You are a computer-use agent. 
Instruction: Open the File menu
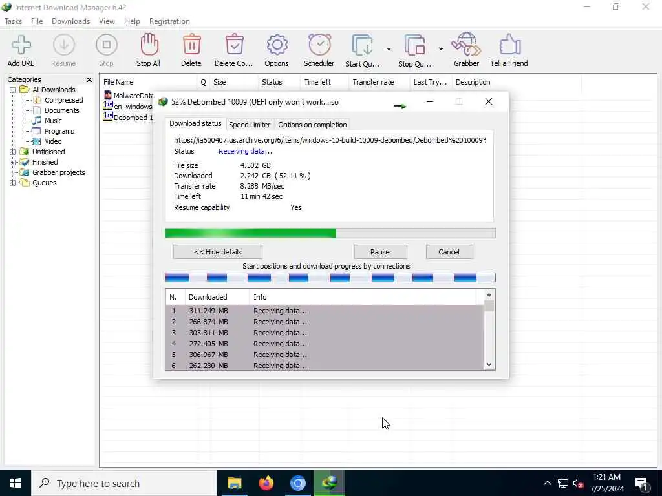coord(37,21)
